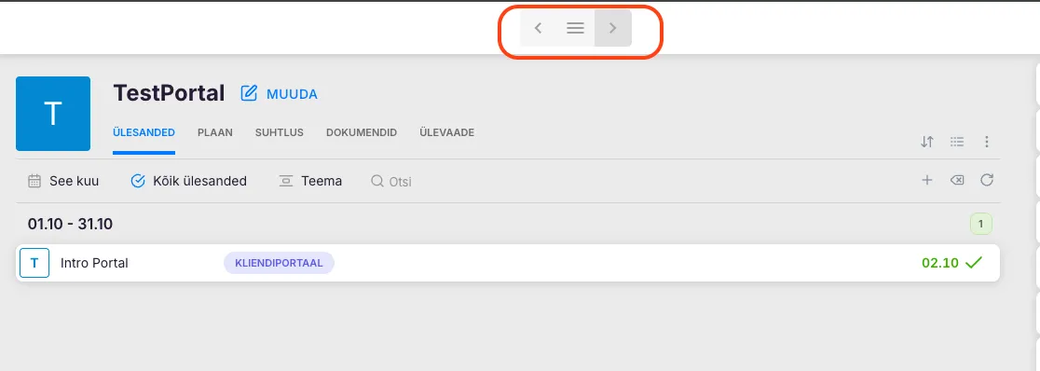Open the PLAAN tab
Screen dimensions: 1040x371
[x=215, y=132]
